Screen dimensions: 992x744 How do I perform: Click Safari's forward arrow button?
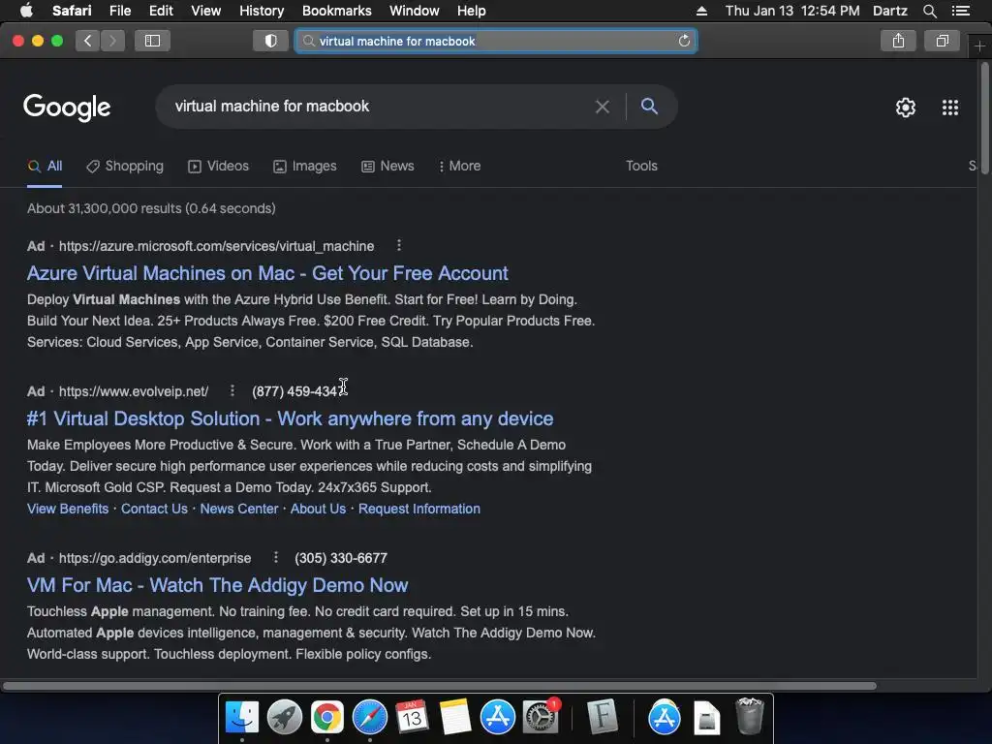pos(112,41)
